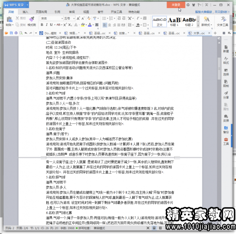236x234 pixels.
Task: Click the Save icon in quick toolbar
Action: click(x=11, y=33)
